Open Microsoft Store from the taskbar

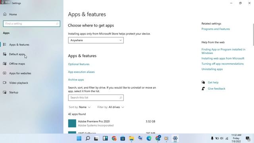123,139
